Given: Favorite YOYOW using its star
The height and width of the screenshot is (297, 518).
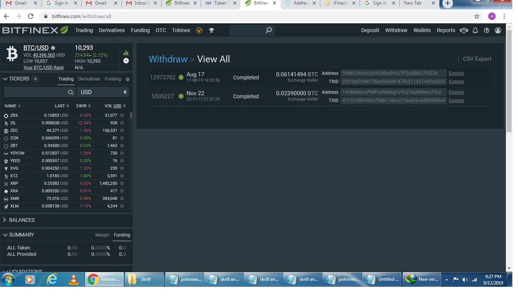Looking at the screenshot, I should click(122, 153).
